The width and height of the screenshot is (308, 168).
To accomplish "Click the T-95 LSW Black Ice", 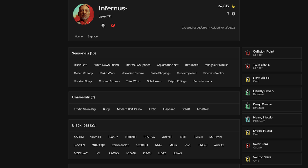I will [149, 137].
